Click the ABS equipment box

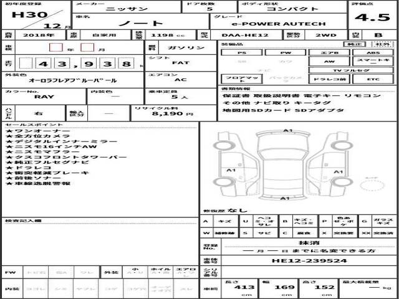373,52
